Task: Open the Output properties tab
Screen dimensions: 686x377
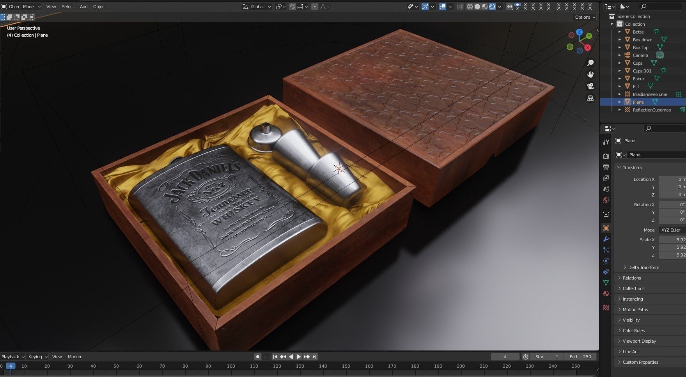Action: pos(606,167)
